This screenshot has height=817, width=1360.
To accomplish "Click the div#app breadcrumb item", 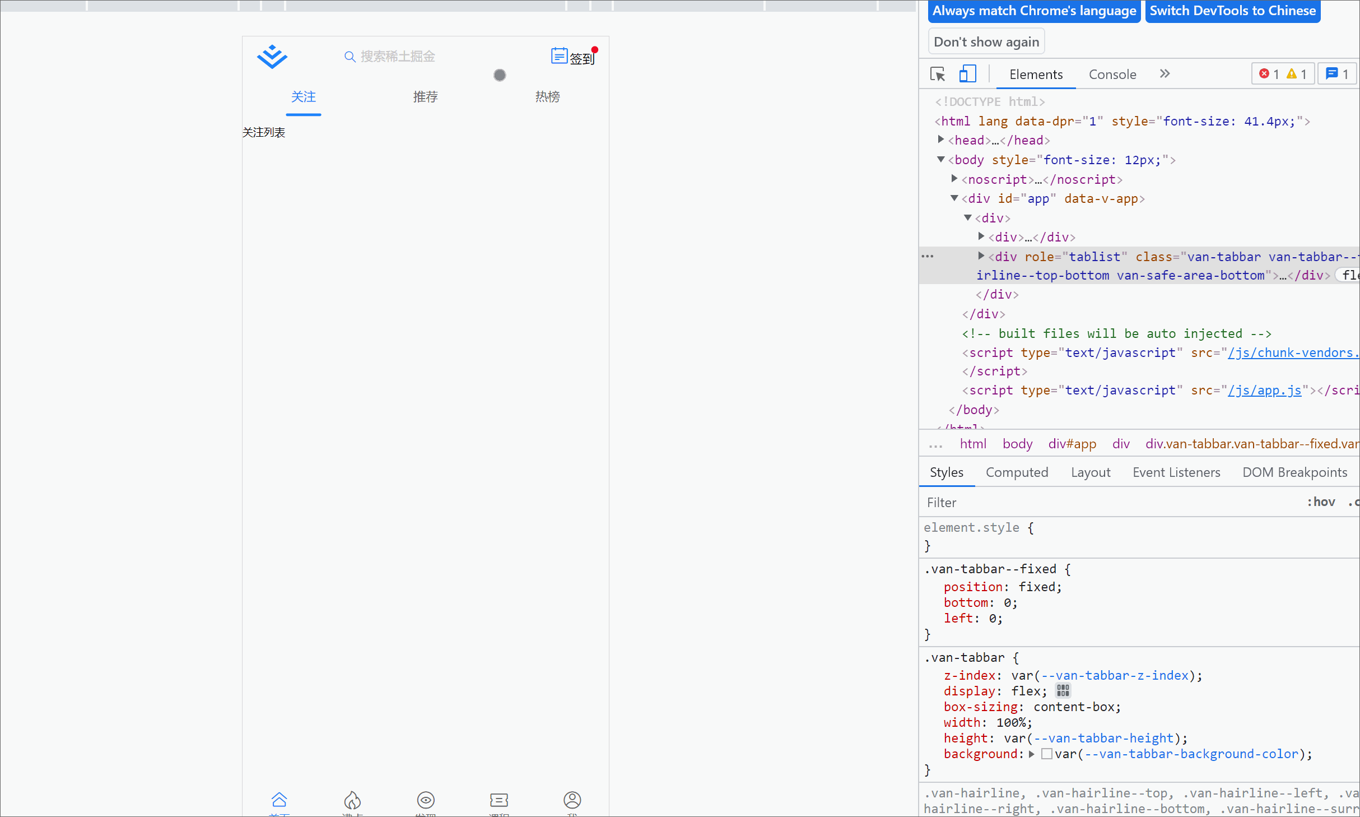I will click(x=1072, y=444).
